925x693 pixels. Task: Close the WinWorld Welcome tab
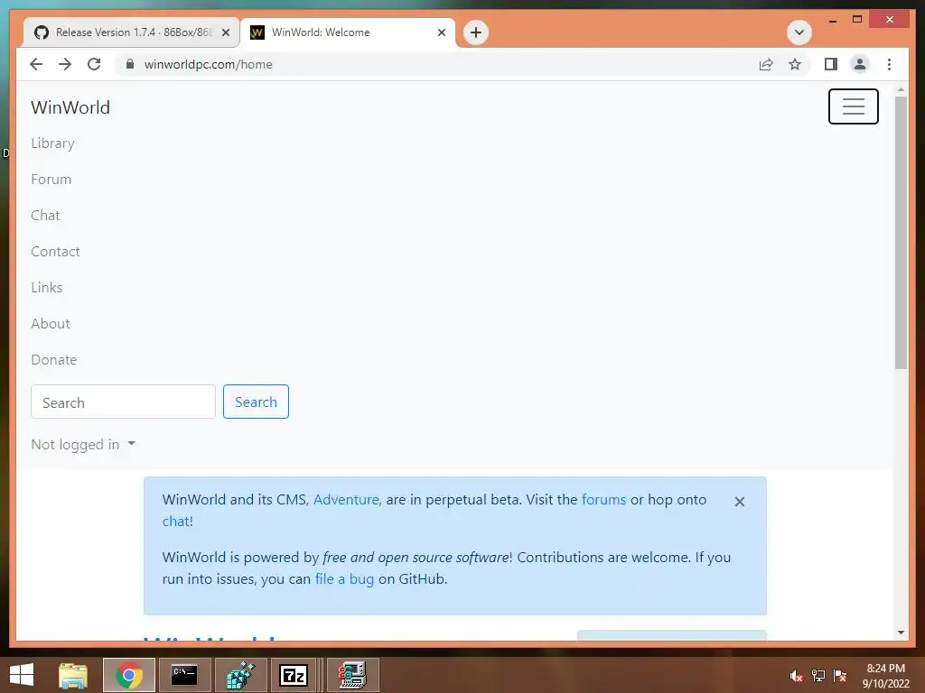tap(441, 32)
